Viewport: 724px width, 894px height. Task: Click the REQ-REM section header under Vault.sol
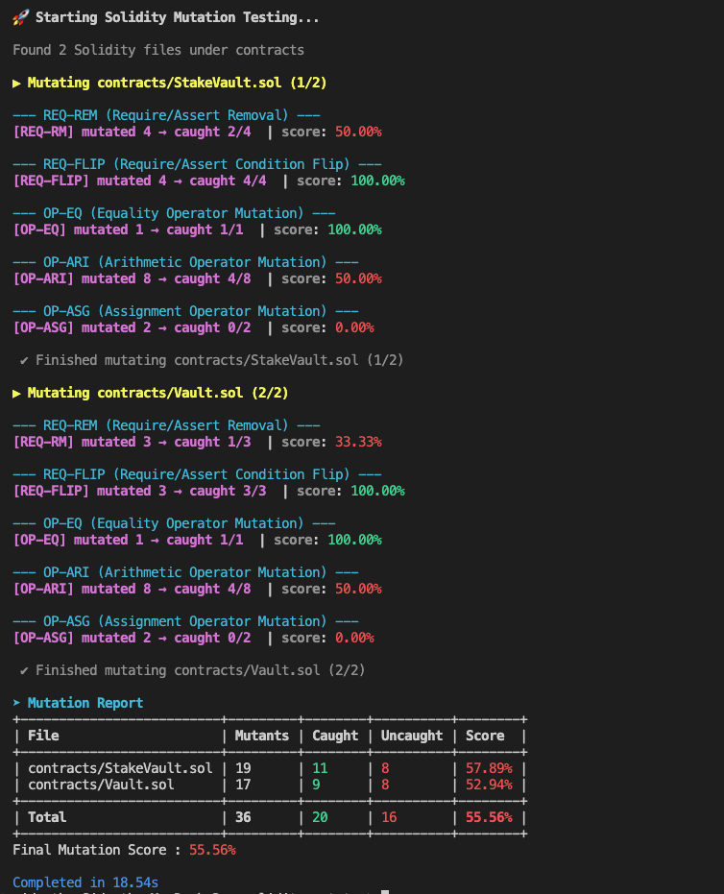(166, 426)
